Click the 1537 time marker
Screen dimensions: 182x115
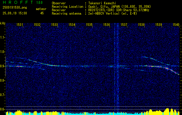pyautogui.click(x=124, y=24)
